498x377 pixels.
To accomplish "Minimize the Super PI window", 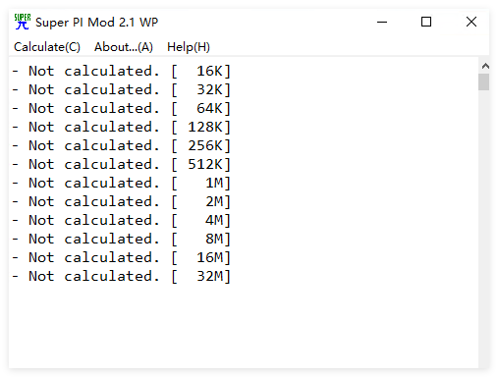I will [382, 22].
